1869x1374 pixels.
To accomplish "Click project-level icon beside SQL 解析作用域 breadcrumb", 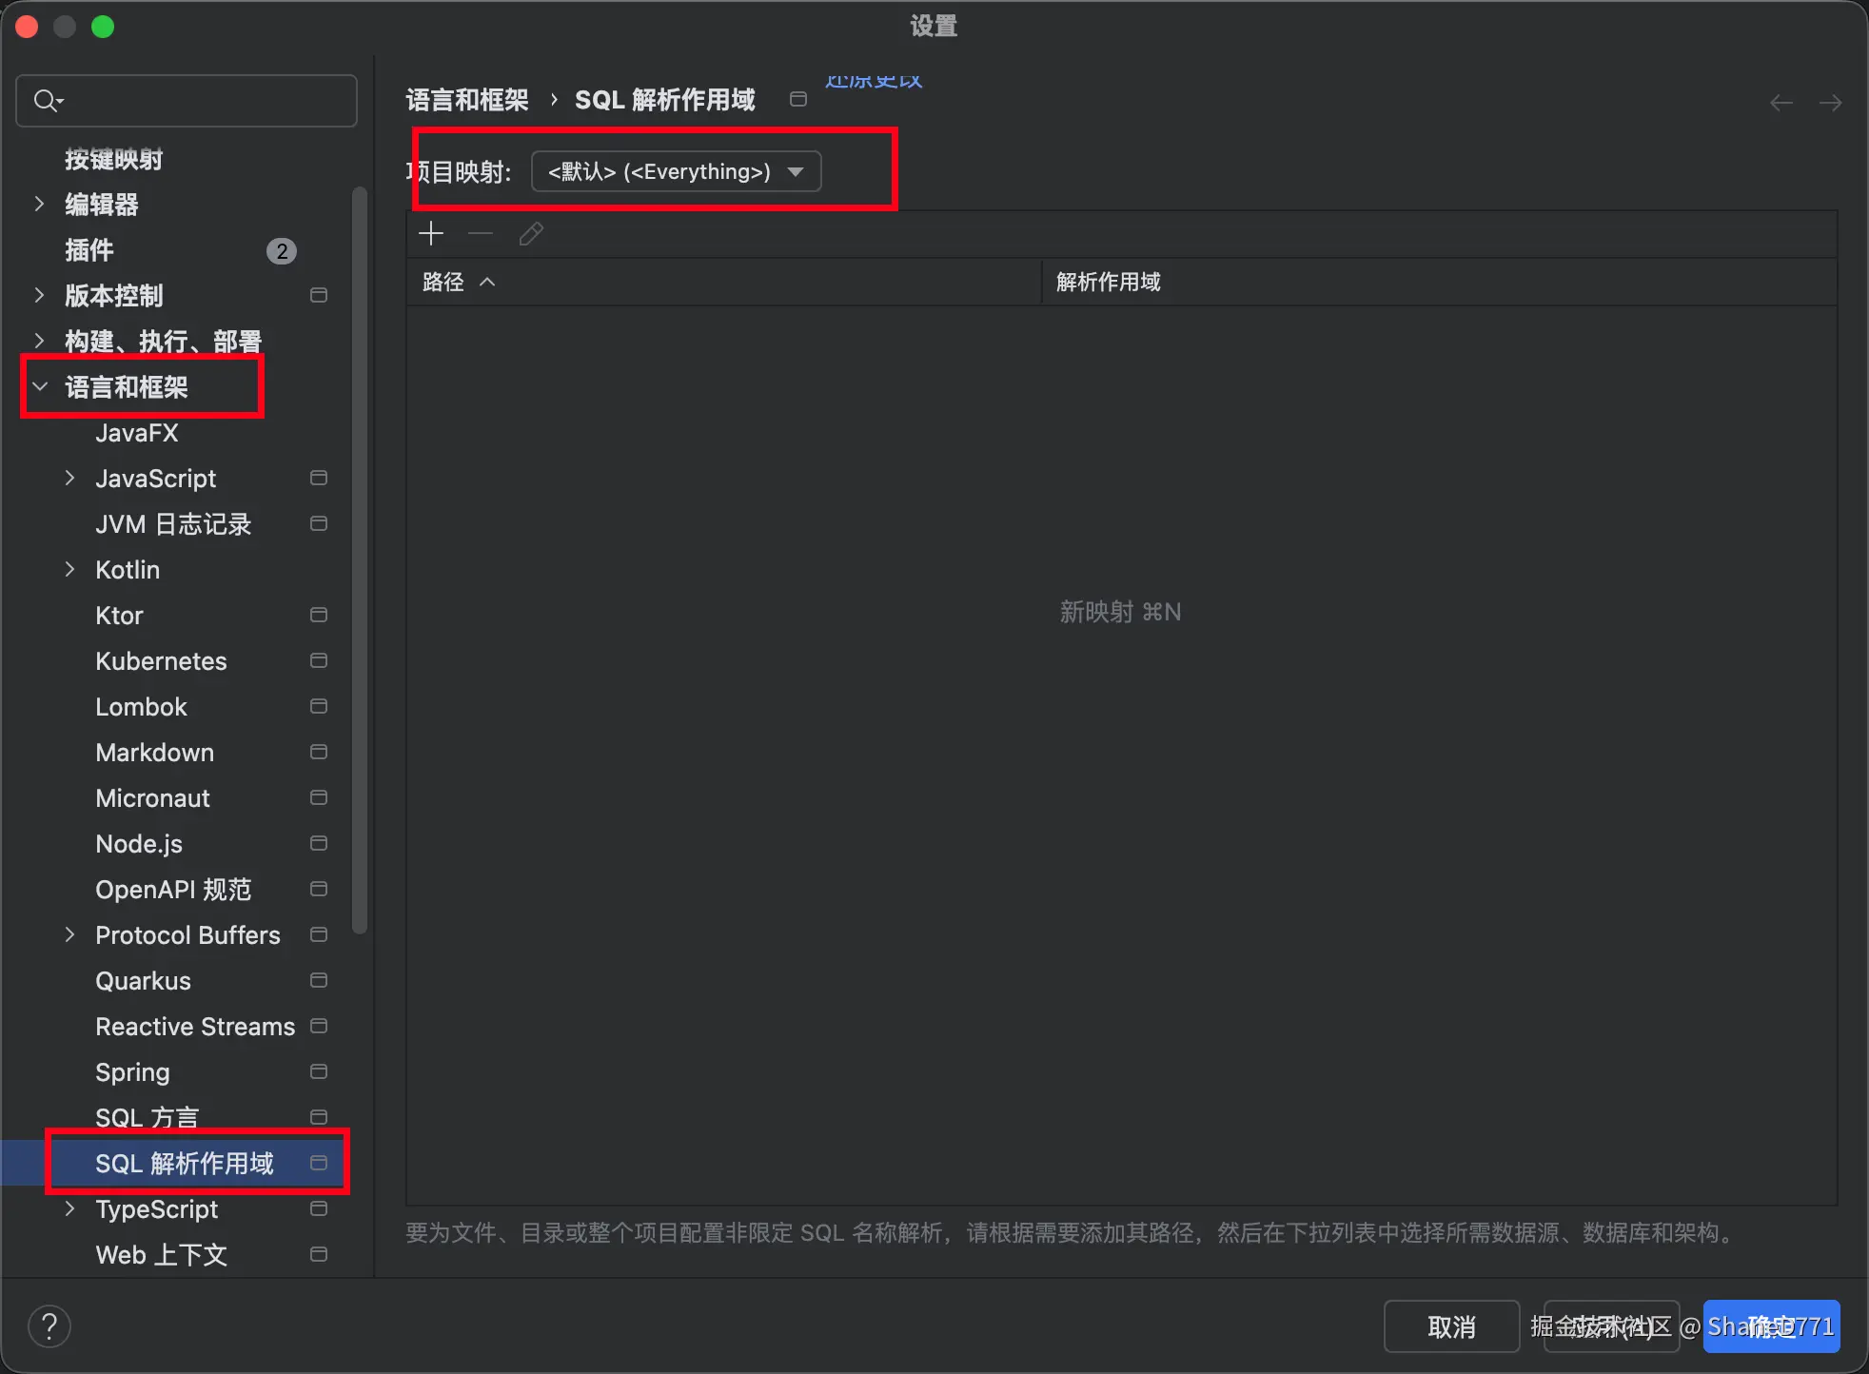I will [798, 100].
